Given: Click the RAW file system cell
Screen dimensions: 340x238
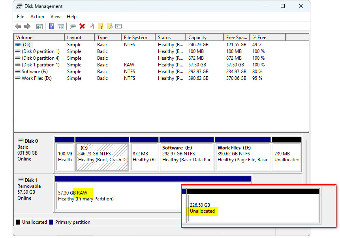Looking at the screenshot, I should coord(129,65).
